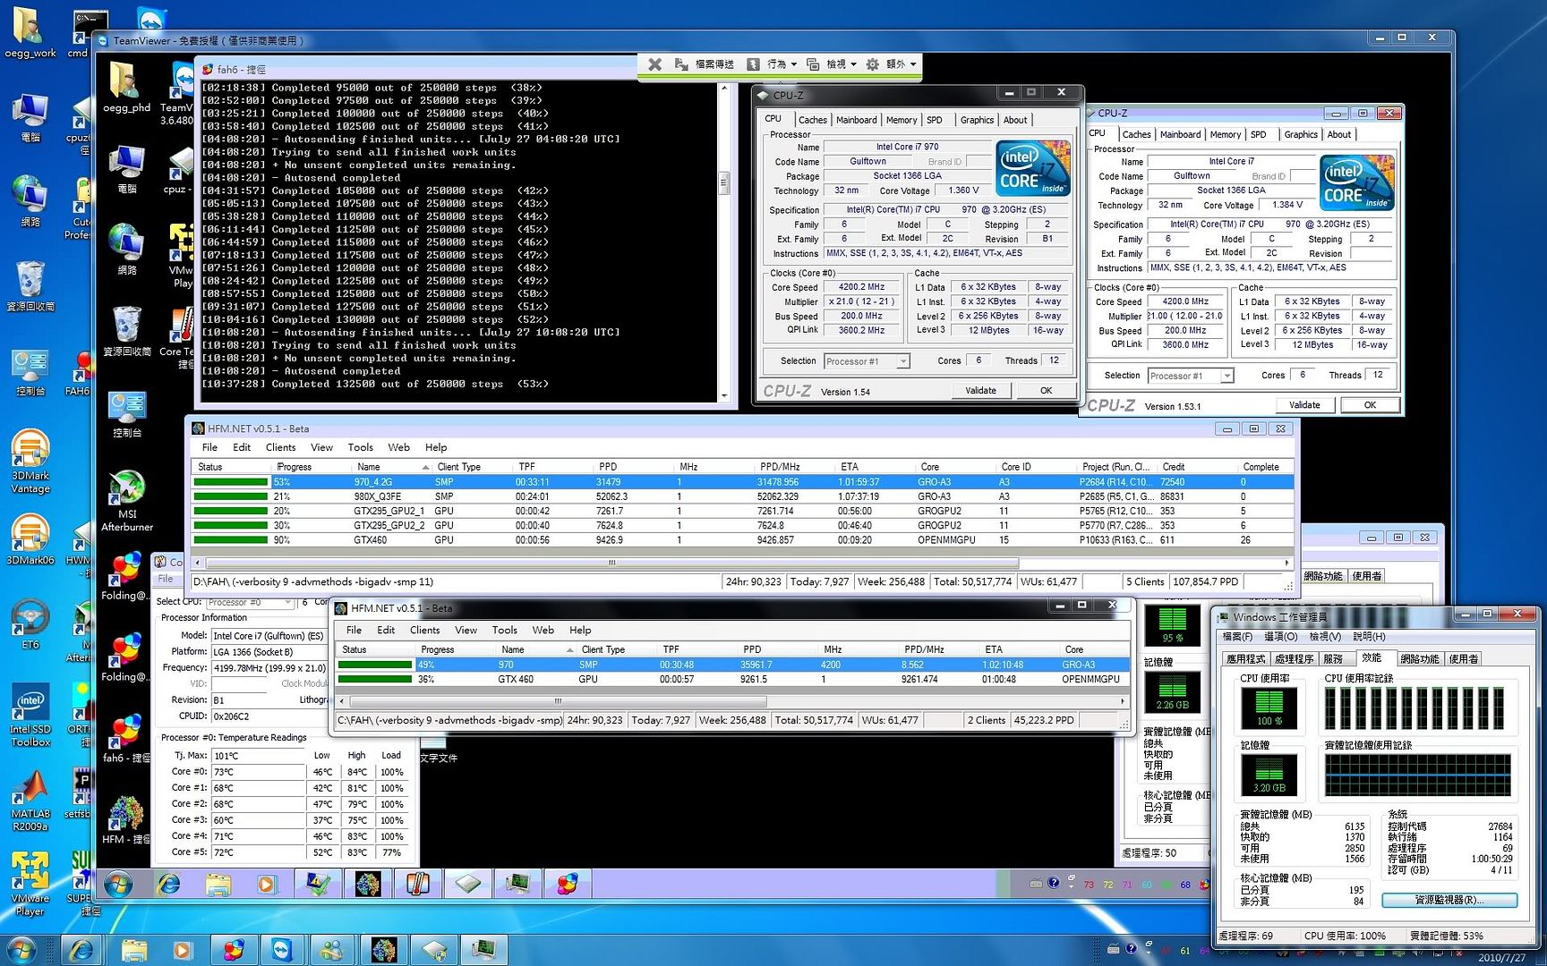This screenshot has height=966, width=1547.
Task: Select the 970_4.2G client row in HFM.NET
Action: click(x=742, y=482)
